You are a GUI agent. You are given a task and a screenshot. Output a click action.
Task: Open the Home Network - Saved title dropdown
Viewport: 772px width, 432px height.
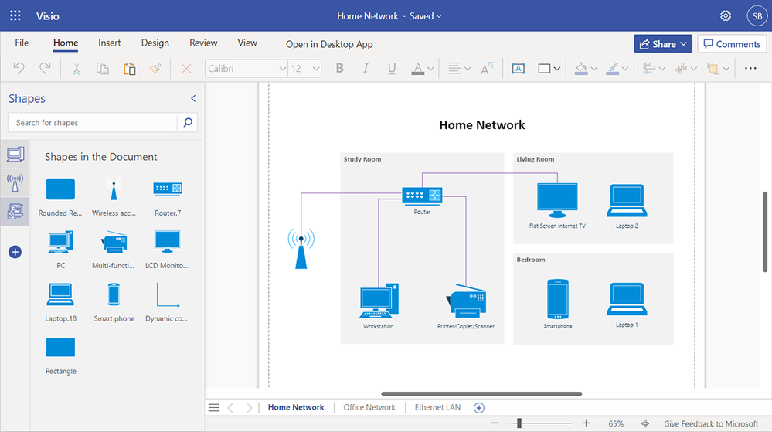tap(389, 15)
